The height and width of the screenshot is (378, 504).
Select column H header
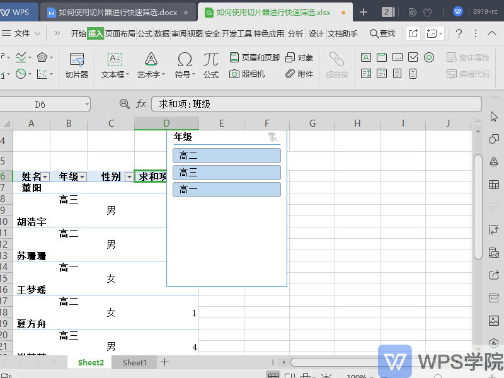[357, 123]
